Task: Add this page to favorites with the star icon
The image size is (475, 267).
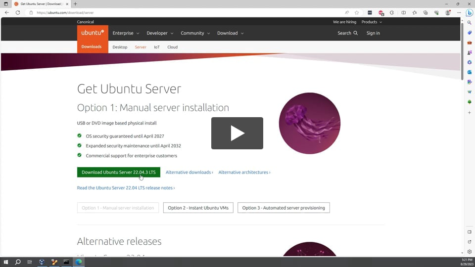Action: tap(357, 12)
